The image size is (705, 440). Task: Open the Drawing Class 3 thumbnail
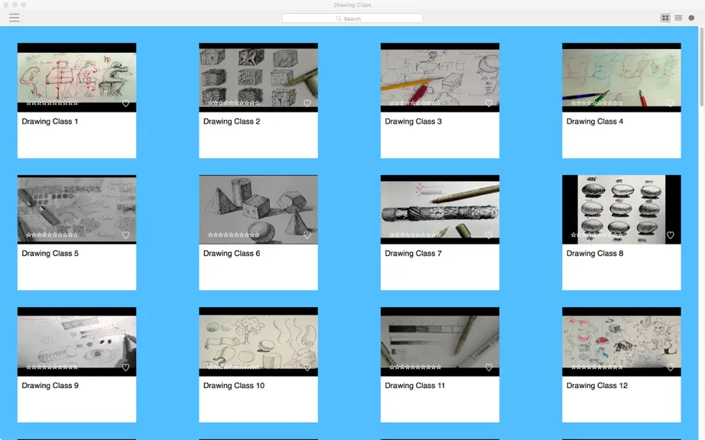coord(440,77)
